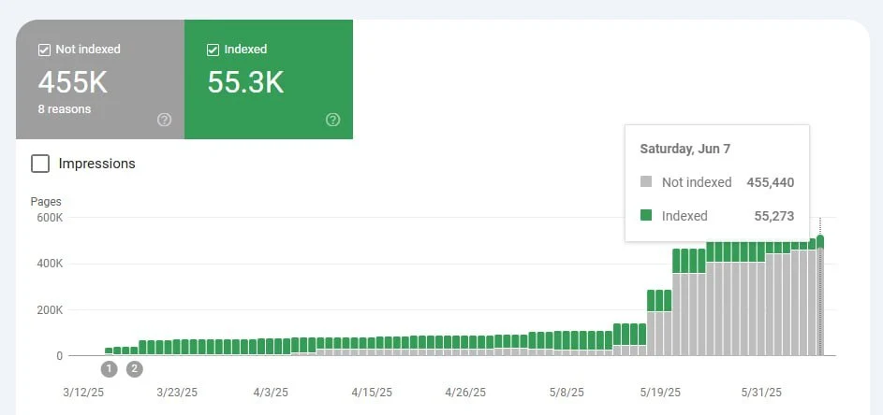Viewport: 883px width, 415px height.
Task: Click the 455,440 value in tooltip
Action: click(770, 182)
